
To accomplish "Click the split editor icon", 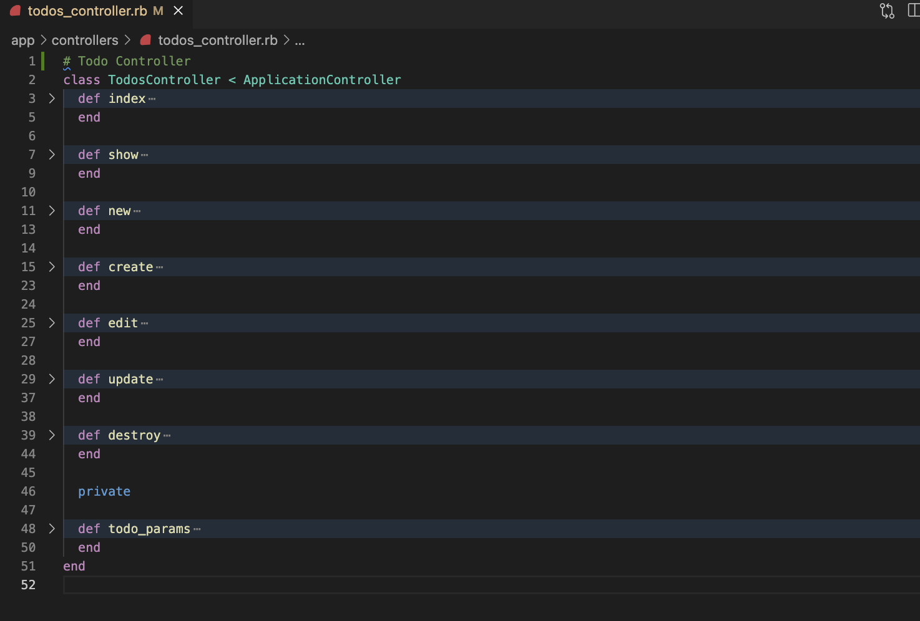I will (914, 11).
